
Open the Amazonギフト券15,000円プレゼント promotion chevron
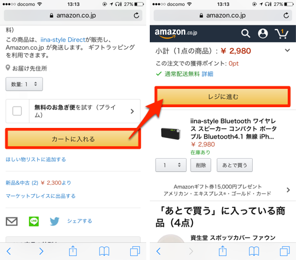288,190
